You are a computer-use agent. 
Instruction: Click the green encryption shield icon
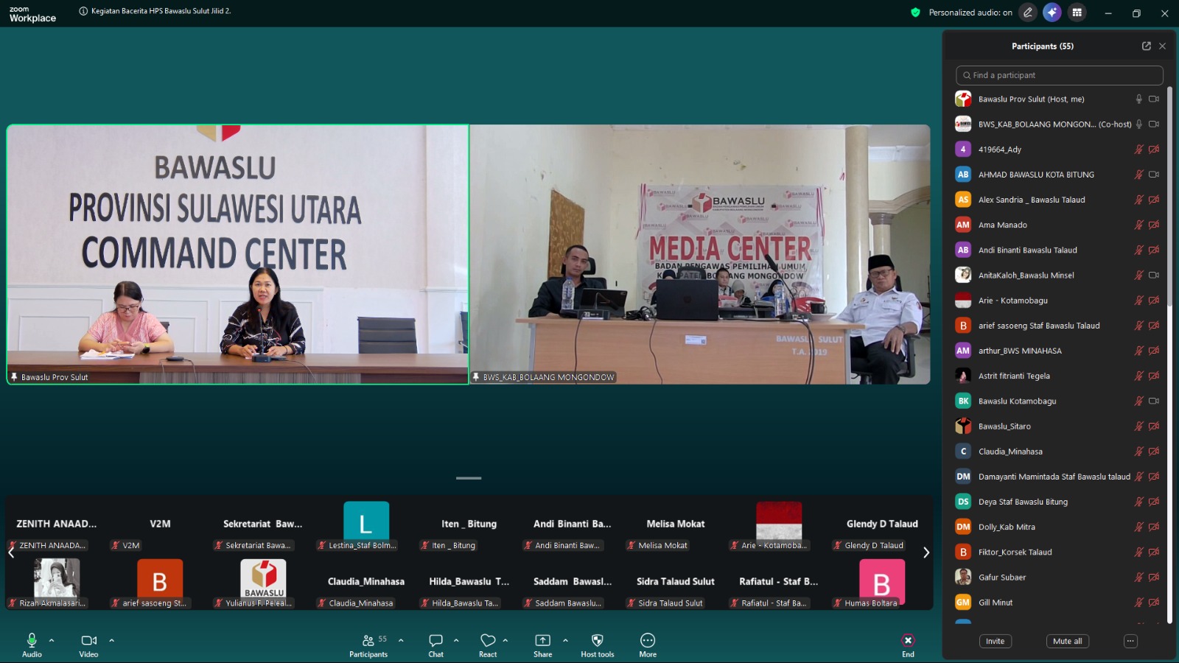click(x=915, y=13)
